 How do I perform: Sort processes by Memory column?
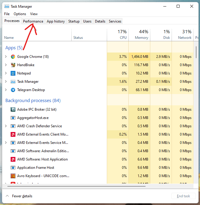click(139, 35)
